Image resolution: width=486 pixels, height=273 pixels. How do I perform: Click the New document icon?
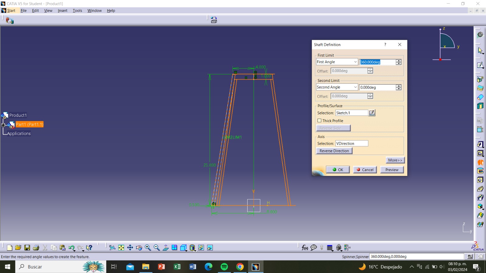tap(9, 248)
